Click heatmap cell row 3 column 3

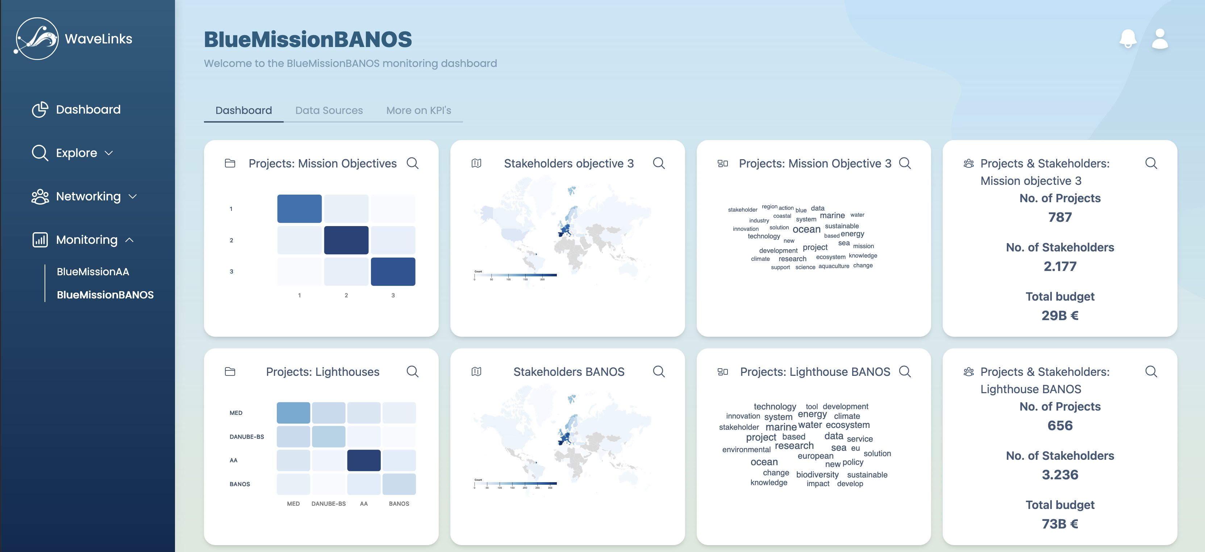coord(393,271)
